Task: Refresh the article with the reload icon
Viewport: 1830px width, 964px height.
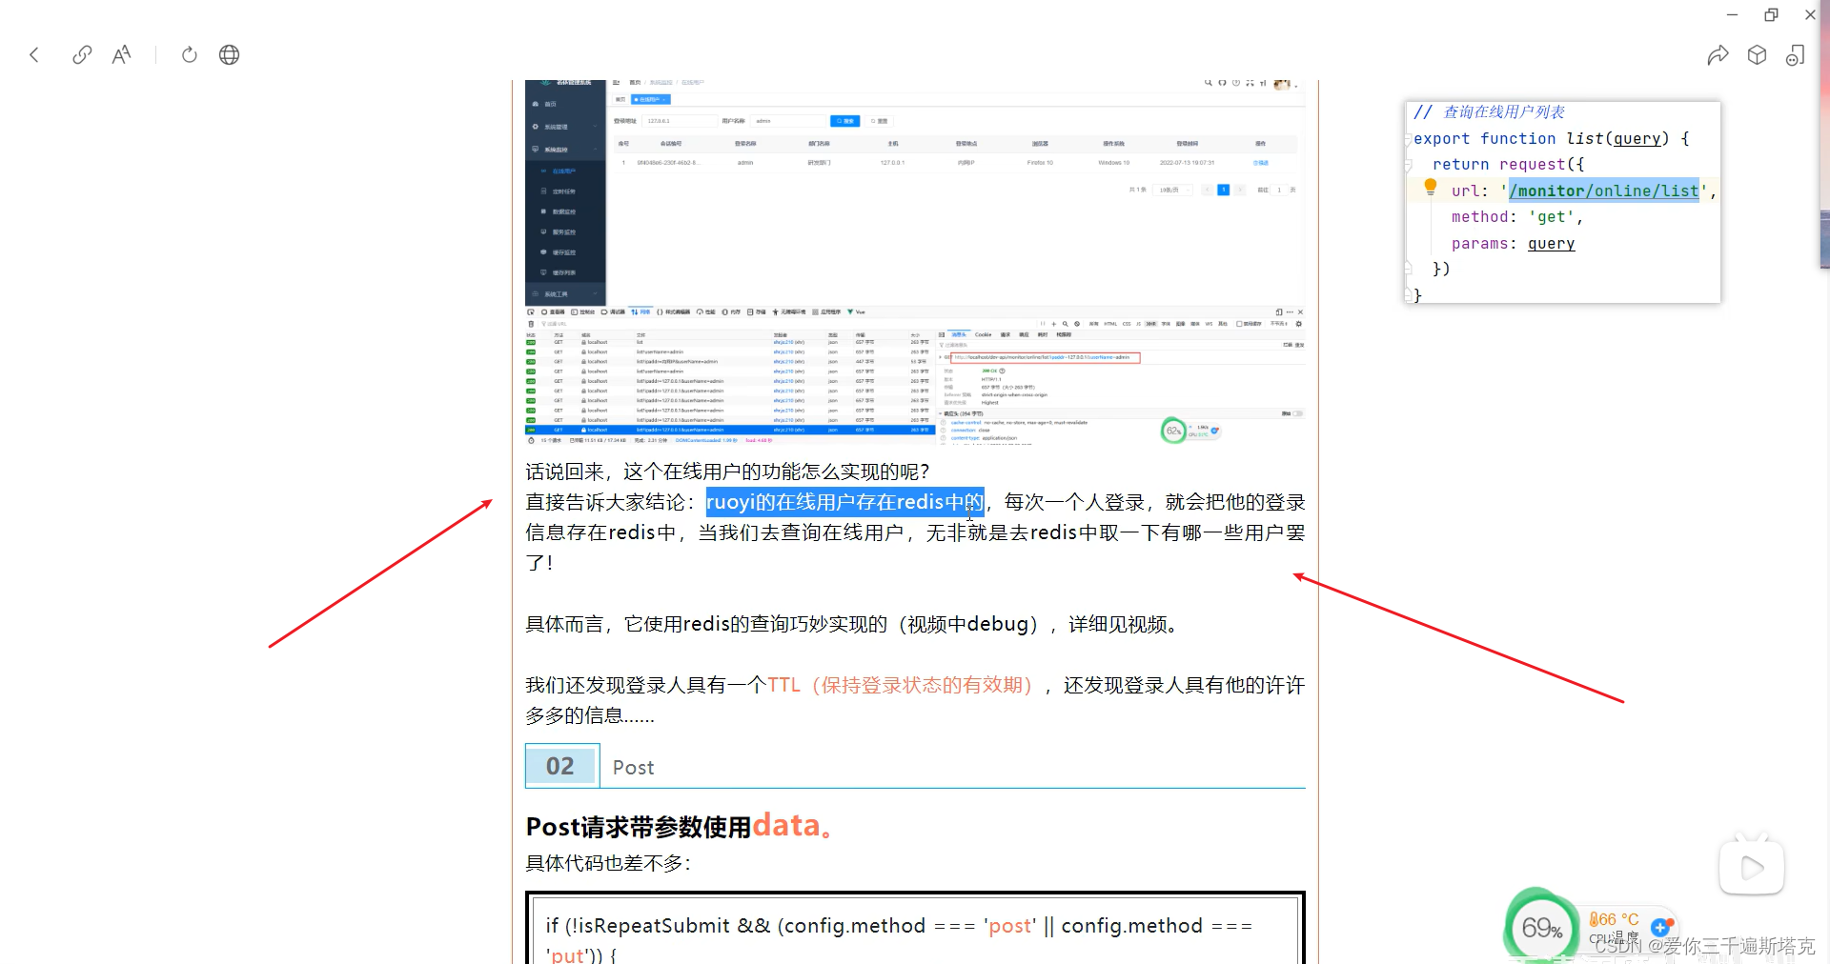Action: [190, 55]
